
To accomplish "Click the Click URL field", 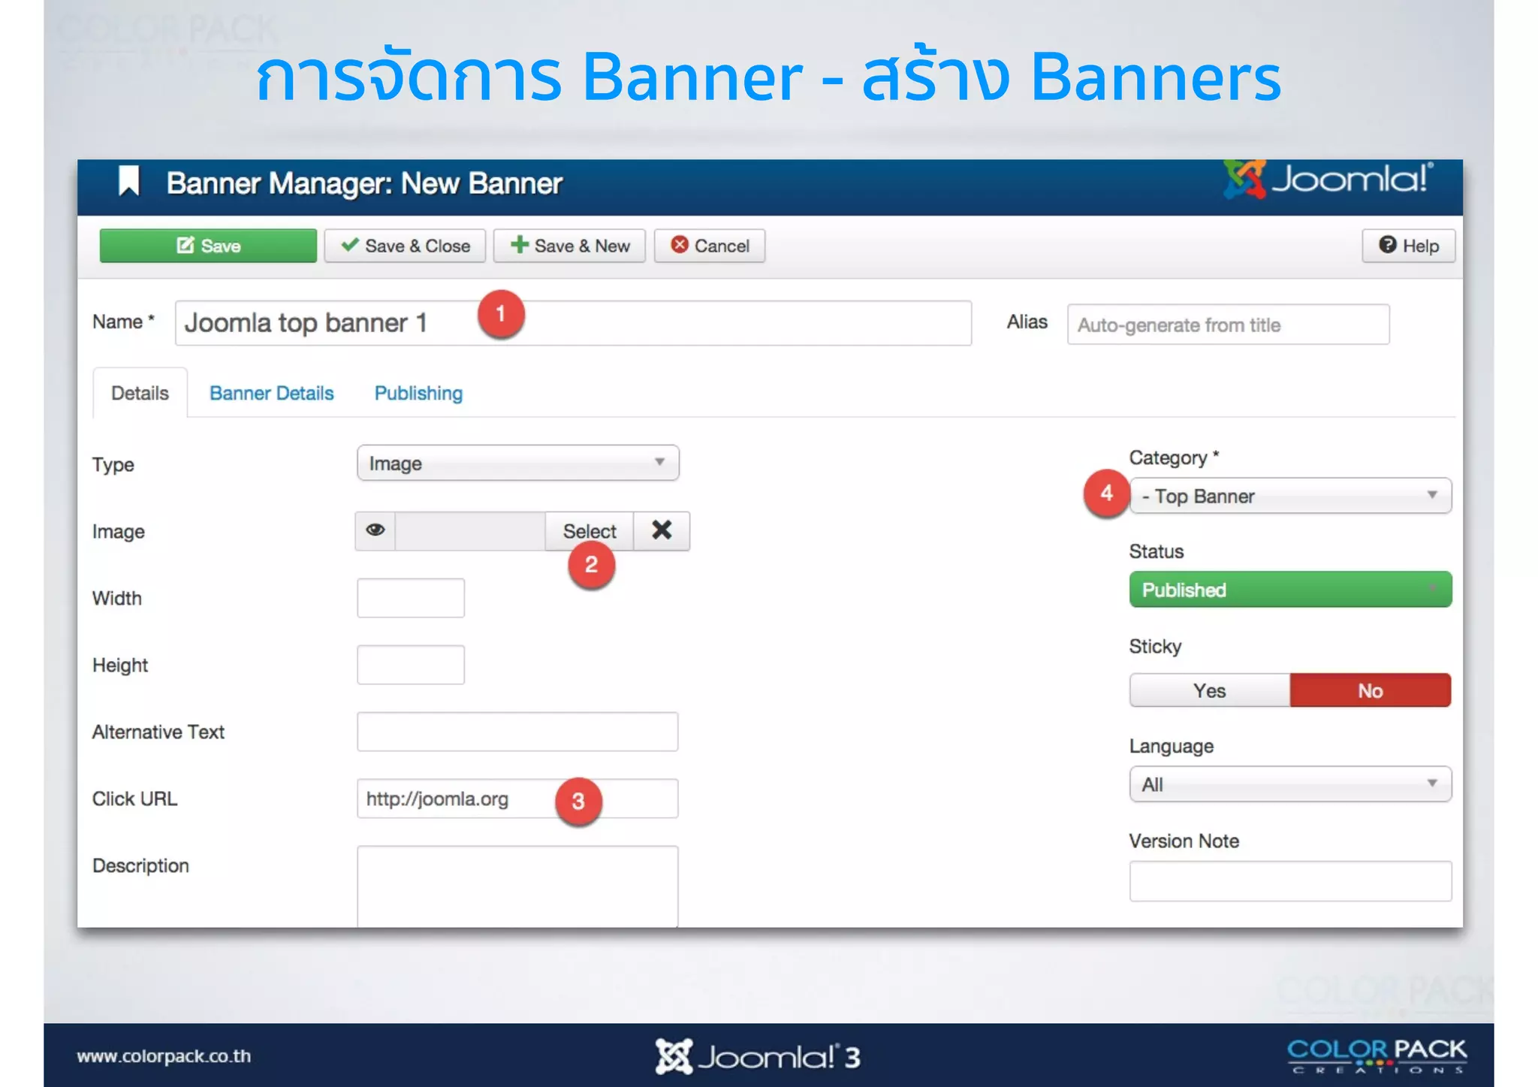I will (517, 799).
